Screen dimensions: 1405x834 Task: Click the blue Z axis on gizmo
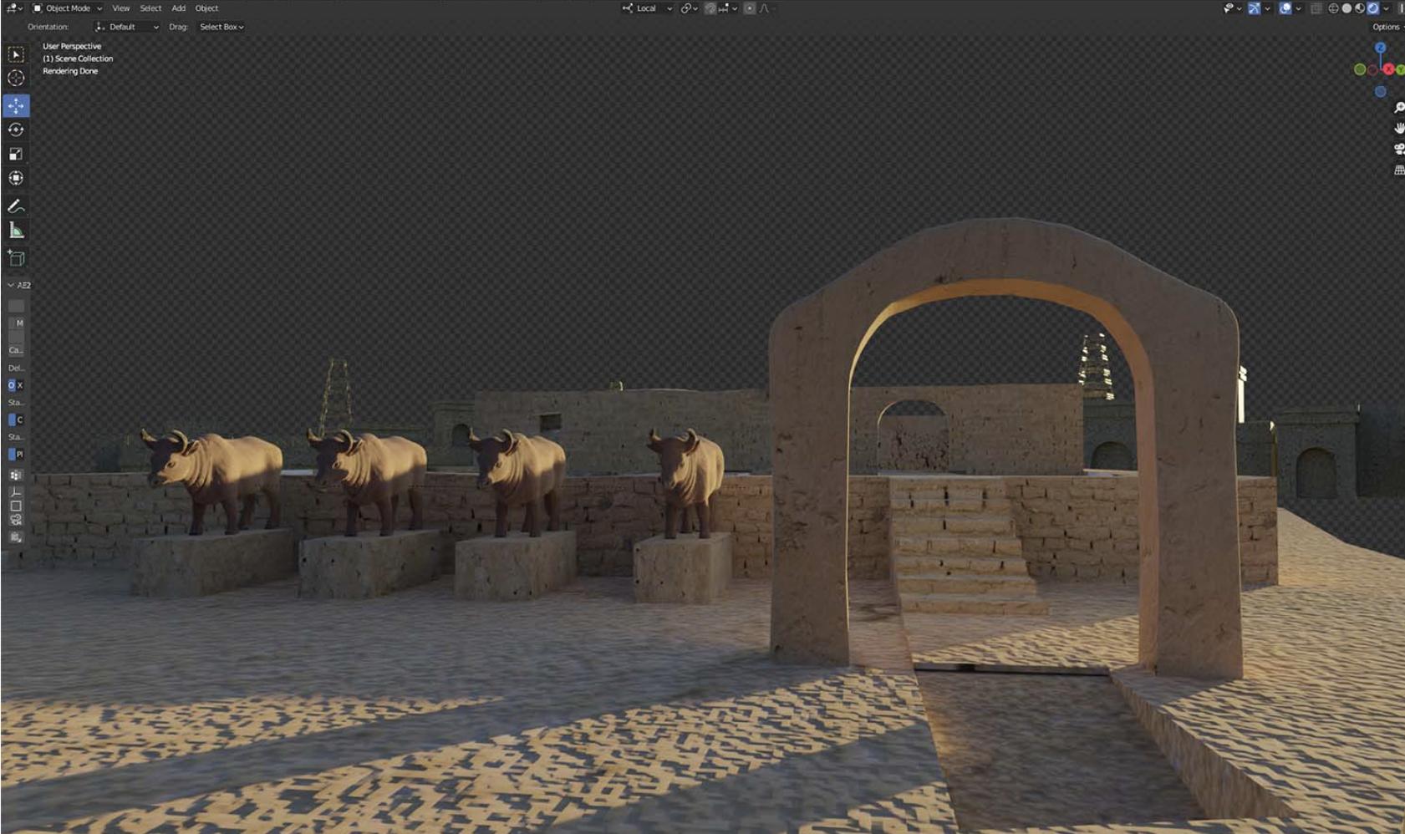click(x=1380, y=48)
